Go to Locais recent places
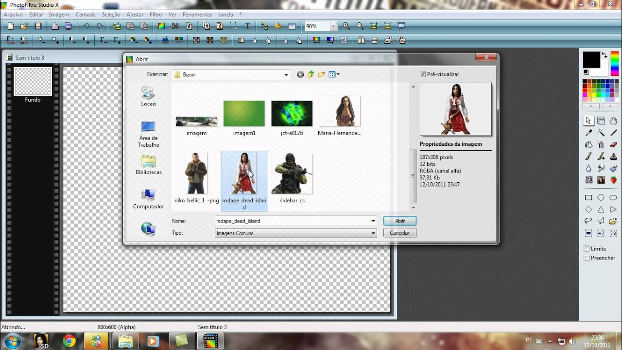This screenshot has height=350, width=622. pos(148,96)
